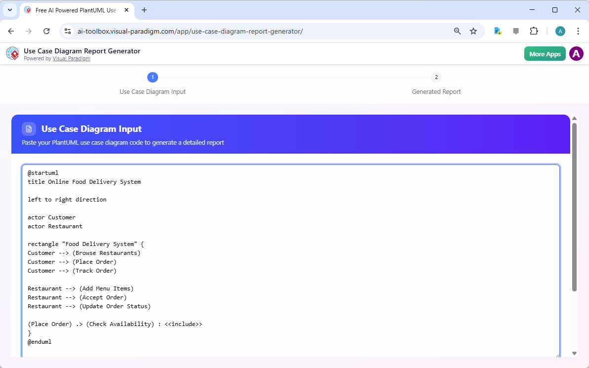Image resolution: width=589 pixels, height=368 pixels.
Task: Click the step 1 circle indicator
Action: tap(152, 77)
